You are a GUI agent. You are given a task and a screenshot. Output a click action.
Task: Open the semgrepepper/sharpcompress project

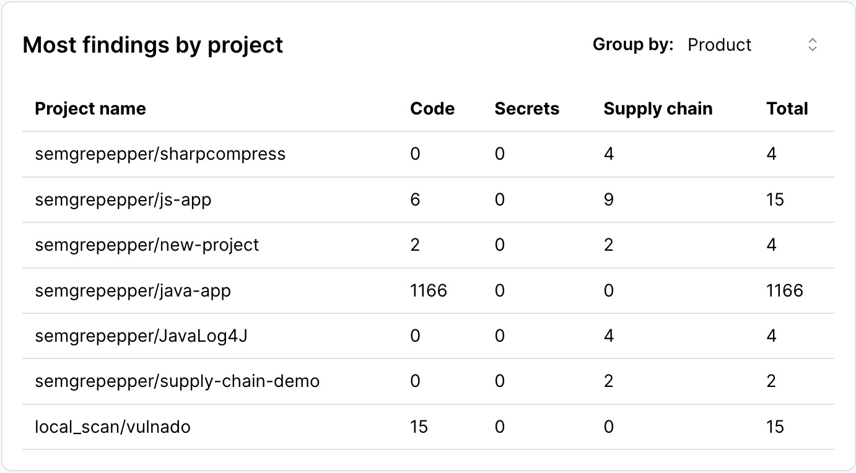coord(161,154)
